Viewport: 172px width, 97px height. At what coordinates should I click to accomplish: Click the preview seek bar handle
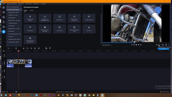[134, 43]
